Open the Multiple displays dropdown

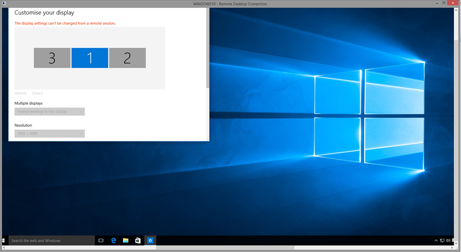click(x=50, y=112)
